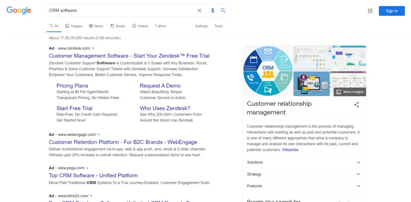Share the Customer relationship management panel
Viewport: 411px width, 202px height.
point(356,105)
